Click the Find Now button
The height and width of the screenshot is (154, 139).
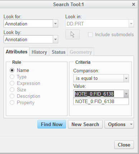pos(52,124)
